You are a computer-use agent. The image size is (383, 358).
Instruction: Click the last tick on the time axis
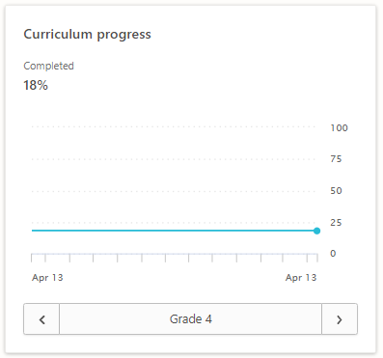[x=317, y=258]
